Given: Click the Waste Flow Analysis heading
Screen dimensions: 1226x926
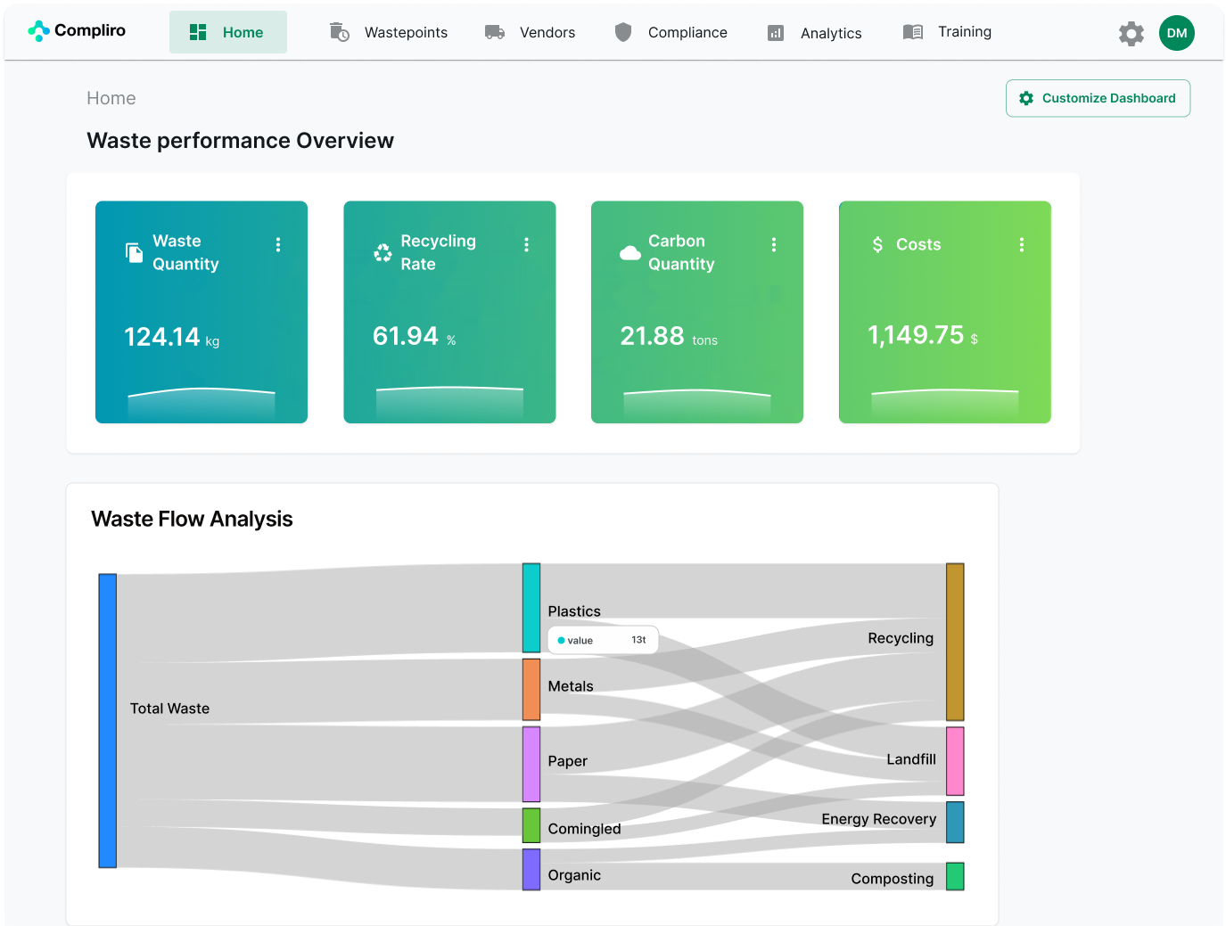Looking at the screenshot, I should [x=192, y=519].
